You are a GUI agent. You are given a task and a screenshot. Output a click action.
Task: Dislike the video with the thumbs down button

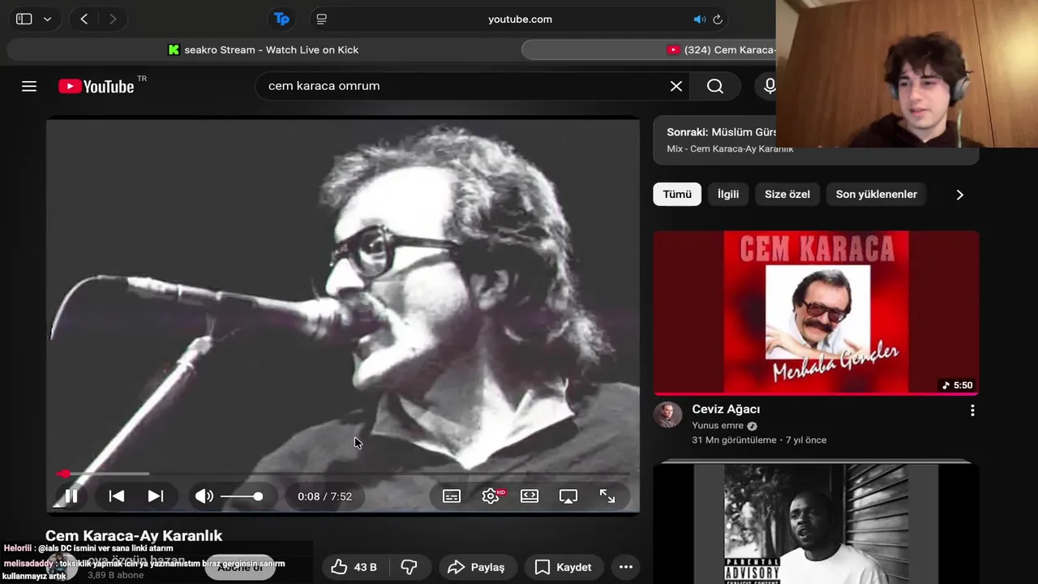(x=410, y=567)
